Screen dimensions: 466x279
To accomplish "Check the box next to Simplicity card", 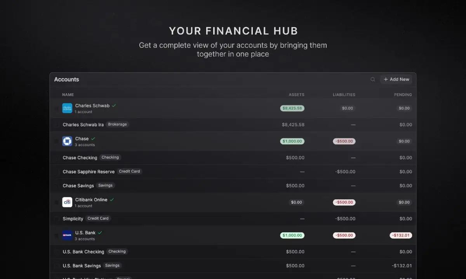I will [x=56, y=219].
